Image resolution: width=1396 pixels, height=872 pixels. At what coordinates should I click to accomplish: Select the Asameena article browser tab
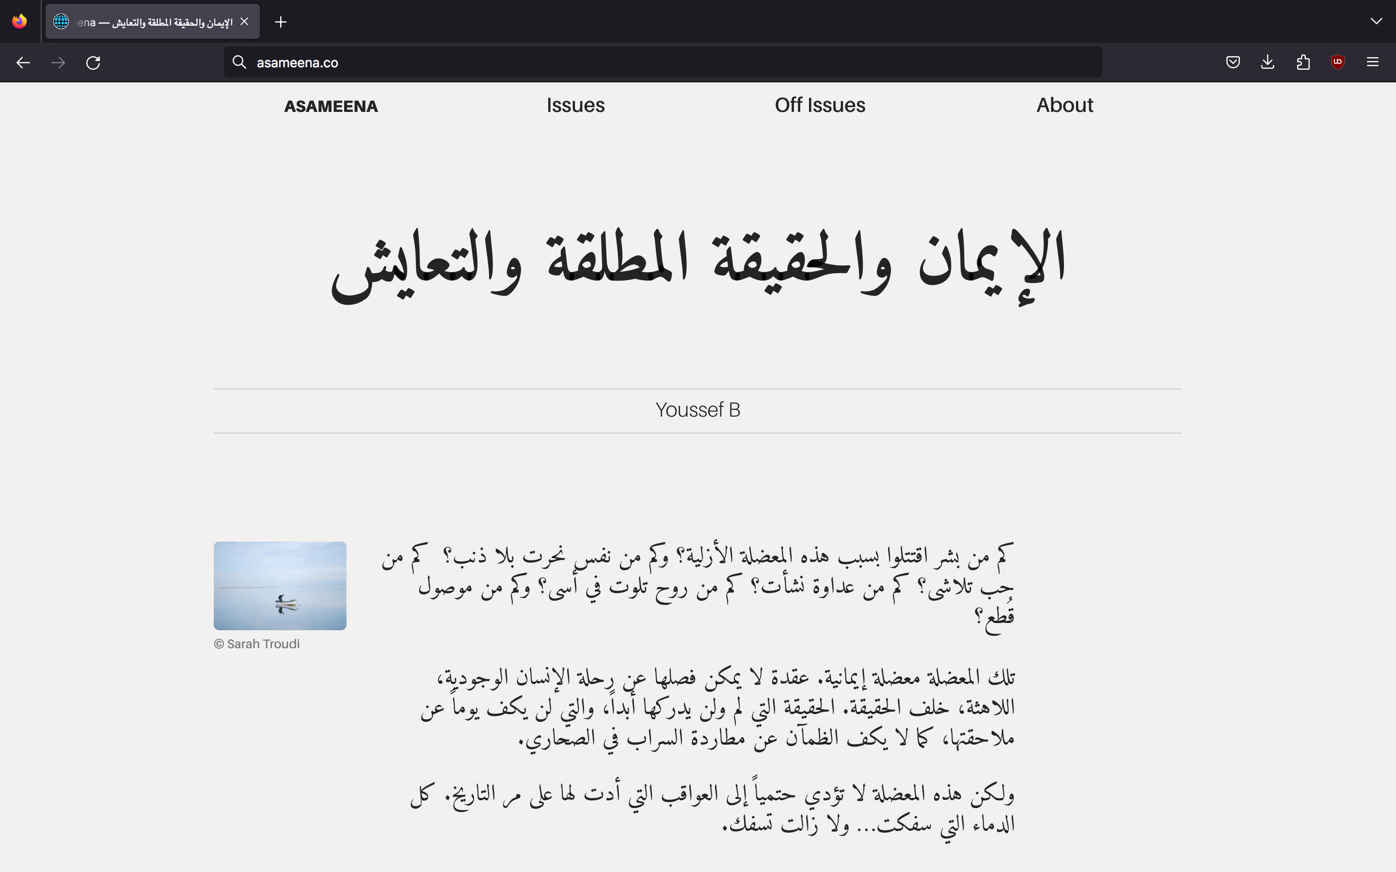tap(153, 22)
